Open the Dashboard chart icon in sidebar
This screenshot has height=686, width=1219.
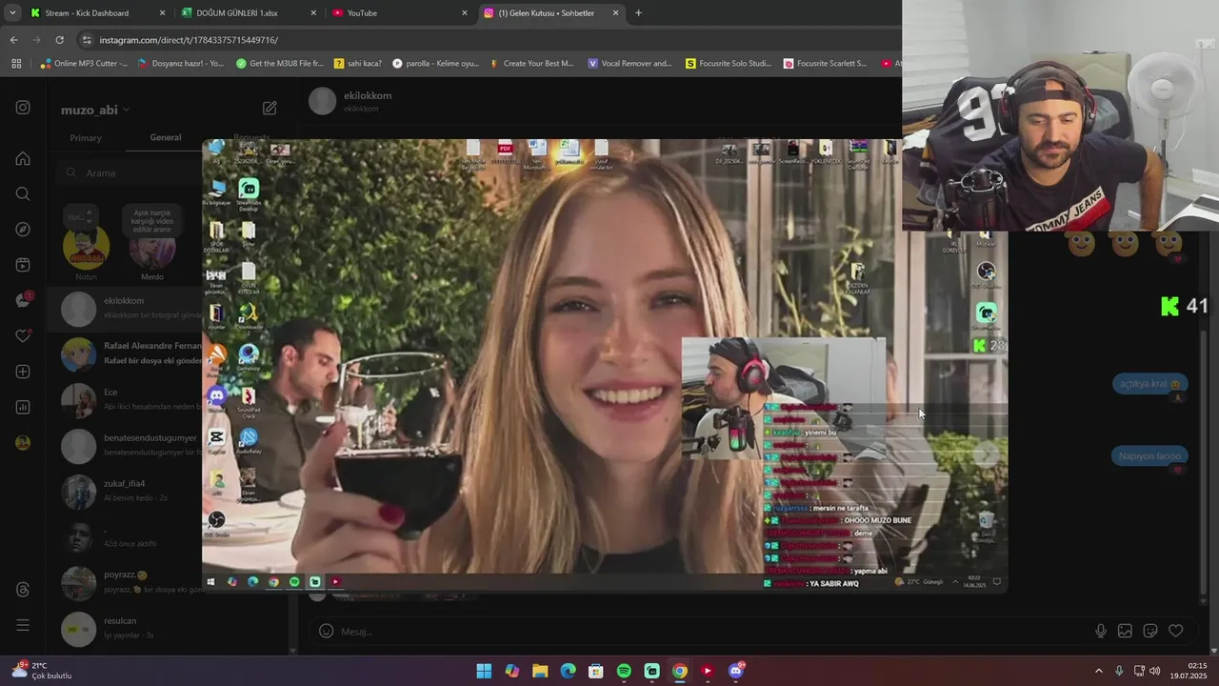click(x=23, y=407)
